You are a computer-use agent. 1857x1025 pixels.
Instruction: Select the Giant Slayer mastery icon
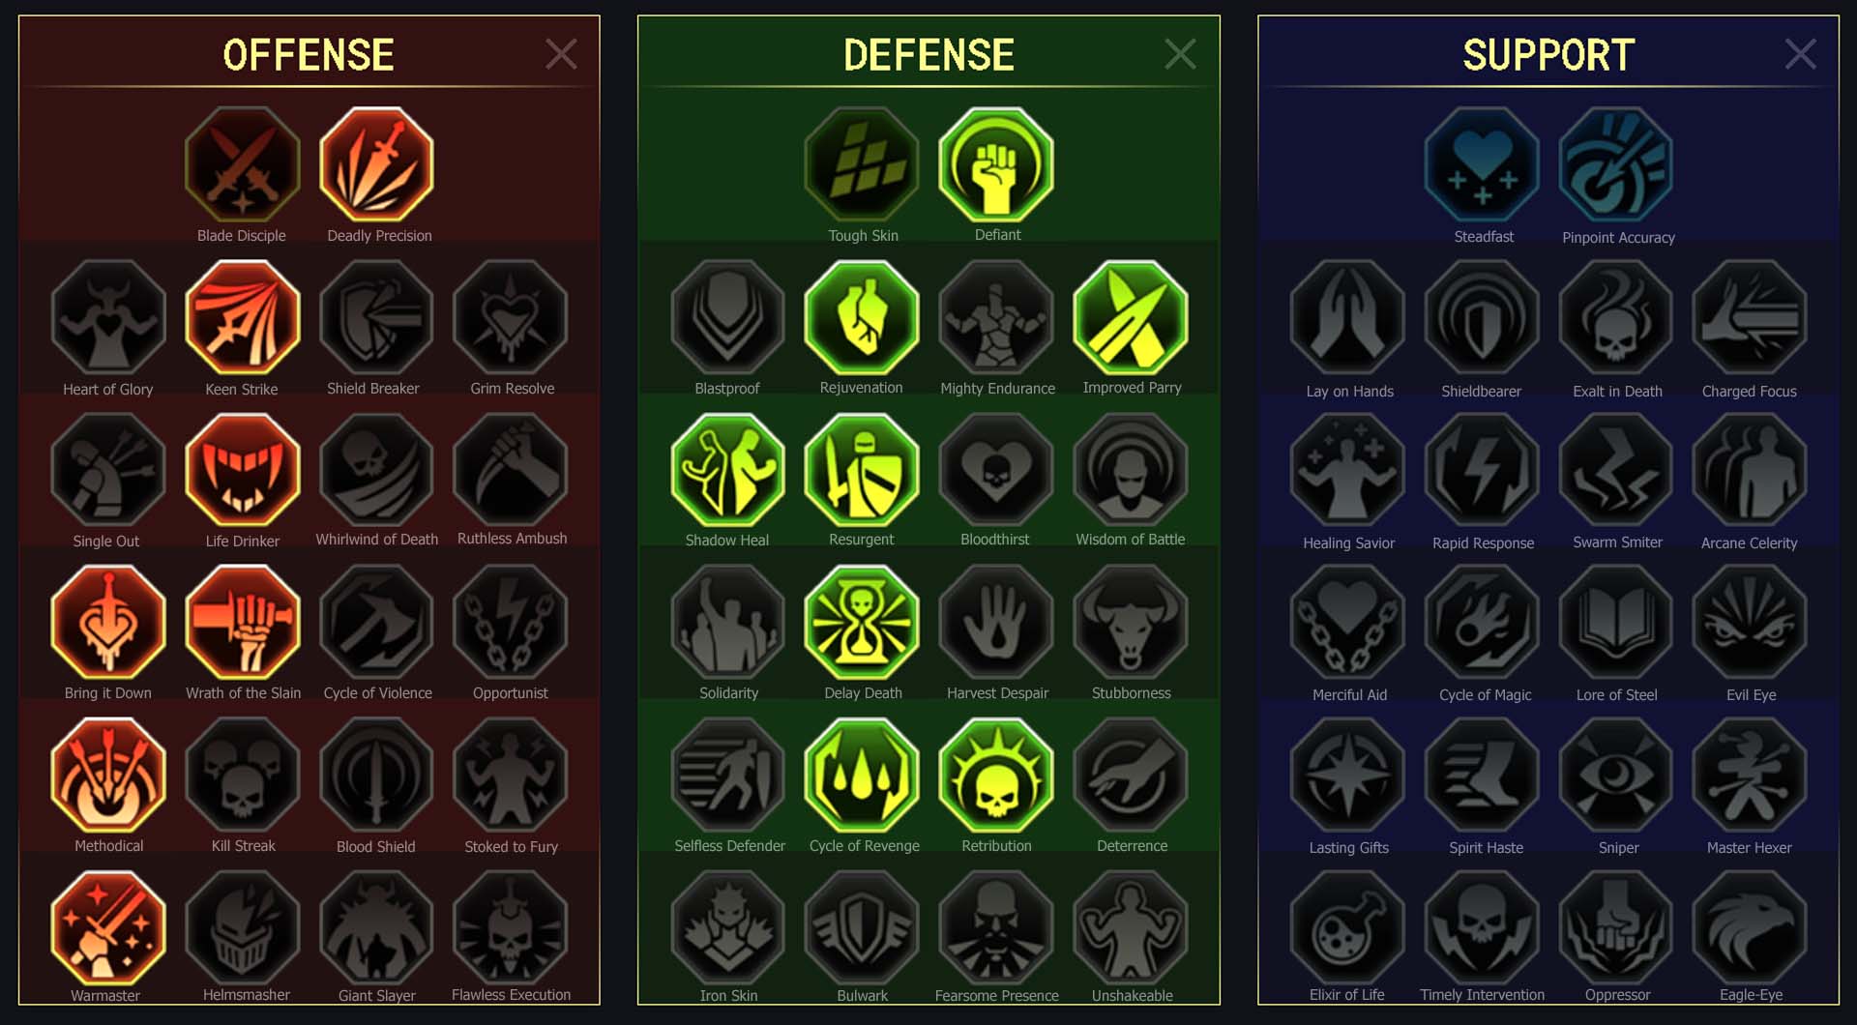pyautogui.click(x=376, y=927)
